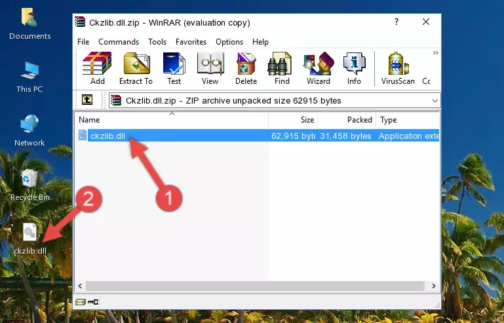Sort the list by Packed column
The width and height of the screenshot is (504, 323).
(347, 120)
